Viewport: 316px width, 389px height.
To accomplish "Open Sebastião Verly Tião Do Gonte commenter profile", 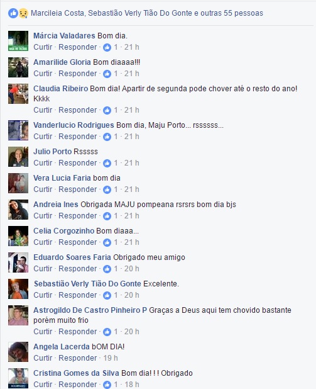I will click(x=87, y=283).
